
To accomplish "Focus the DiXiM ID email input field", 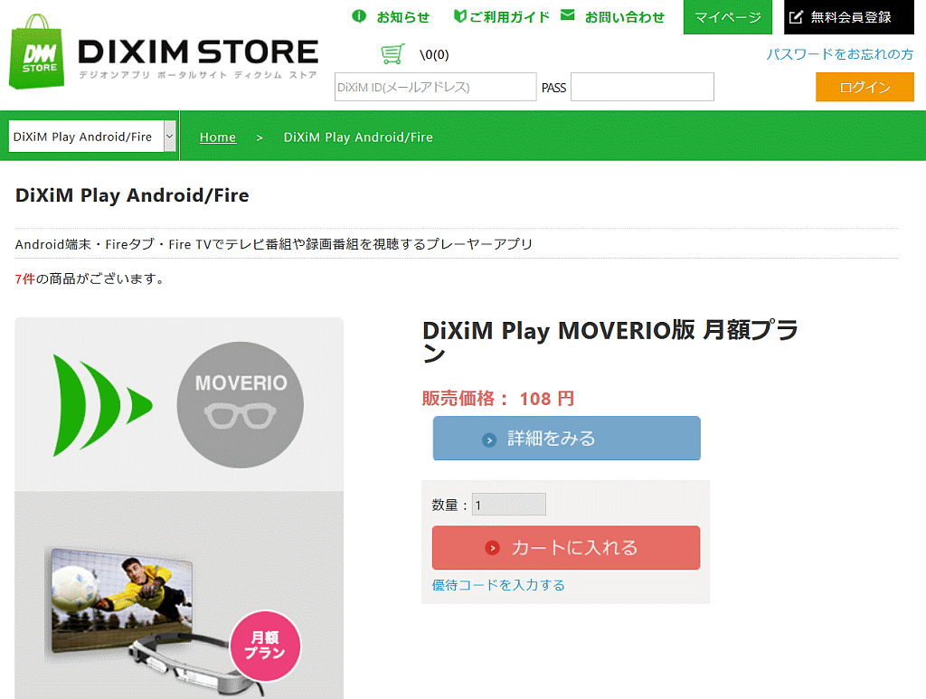I will pyautogui.click(x=435, y=87).
